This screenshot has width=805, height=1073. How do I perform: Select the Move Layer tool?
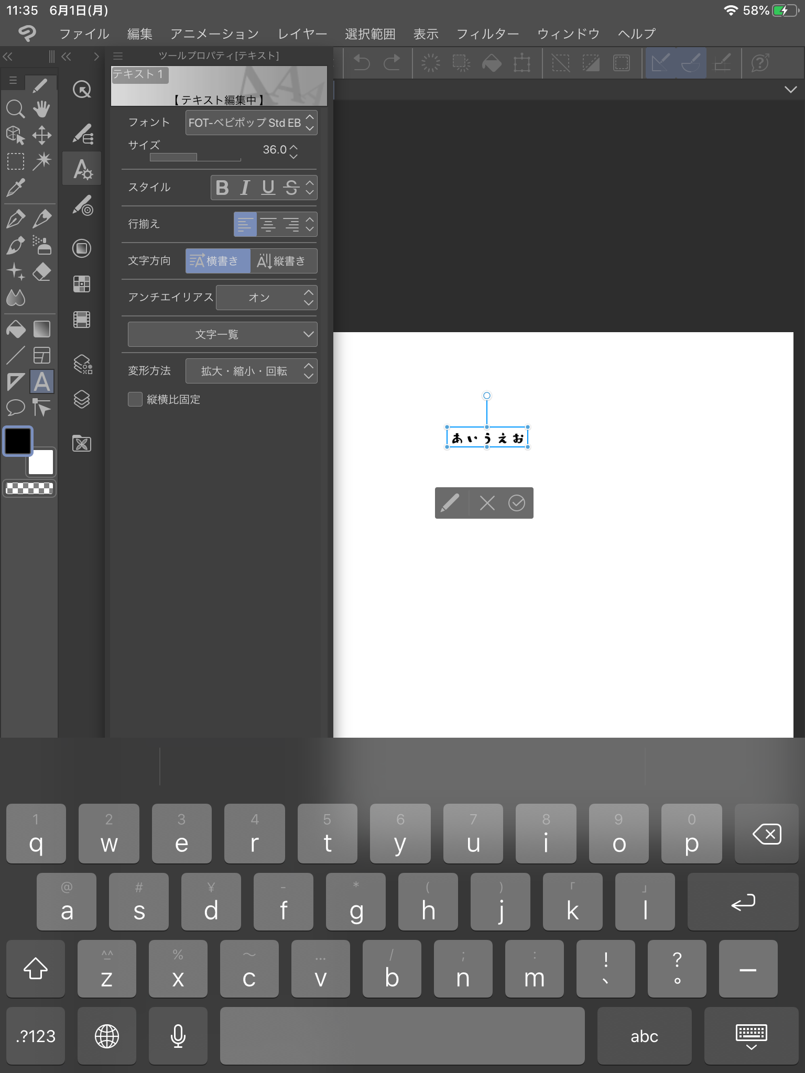pos(42,135)
